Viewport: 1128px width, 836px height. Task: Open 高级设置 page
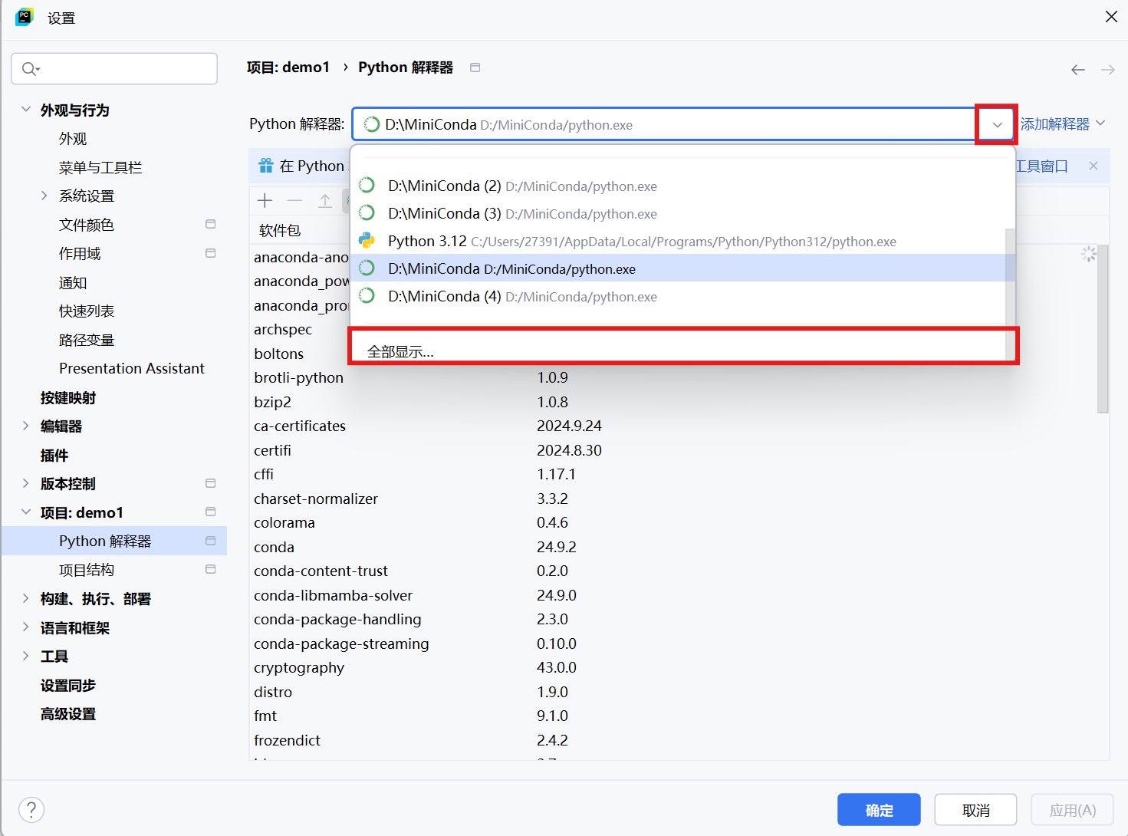[68, 714]
